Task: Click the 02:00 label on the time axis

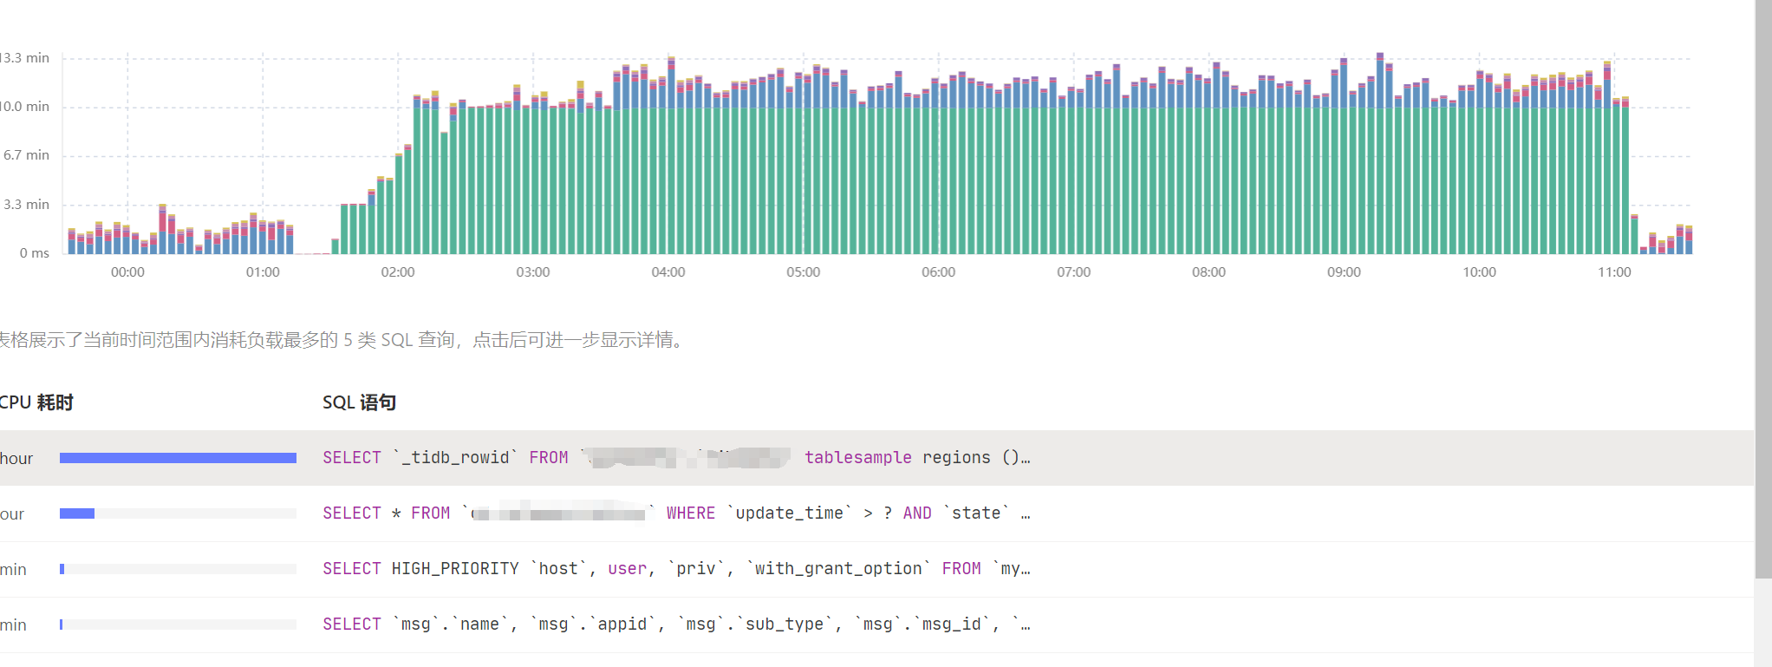Action: pos(398,272)
